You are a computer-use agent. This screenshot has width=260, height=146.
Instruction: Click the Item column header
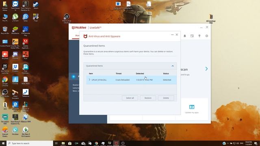pos(91,73)
